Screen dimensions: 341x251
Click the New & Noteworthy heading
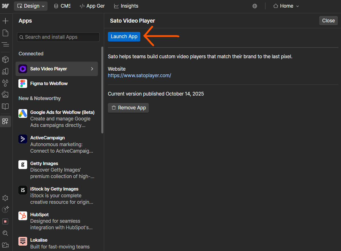pos(40,98)
